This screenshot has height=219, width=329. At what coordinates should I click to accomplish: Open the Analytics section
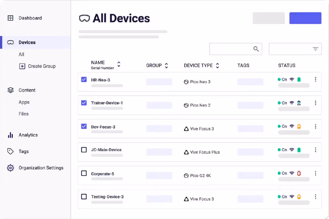[28, 135]
